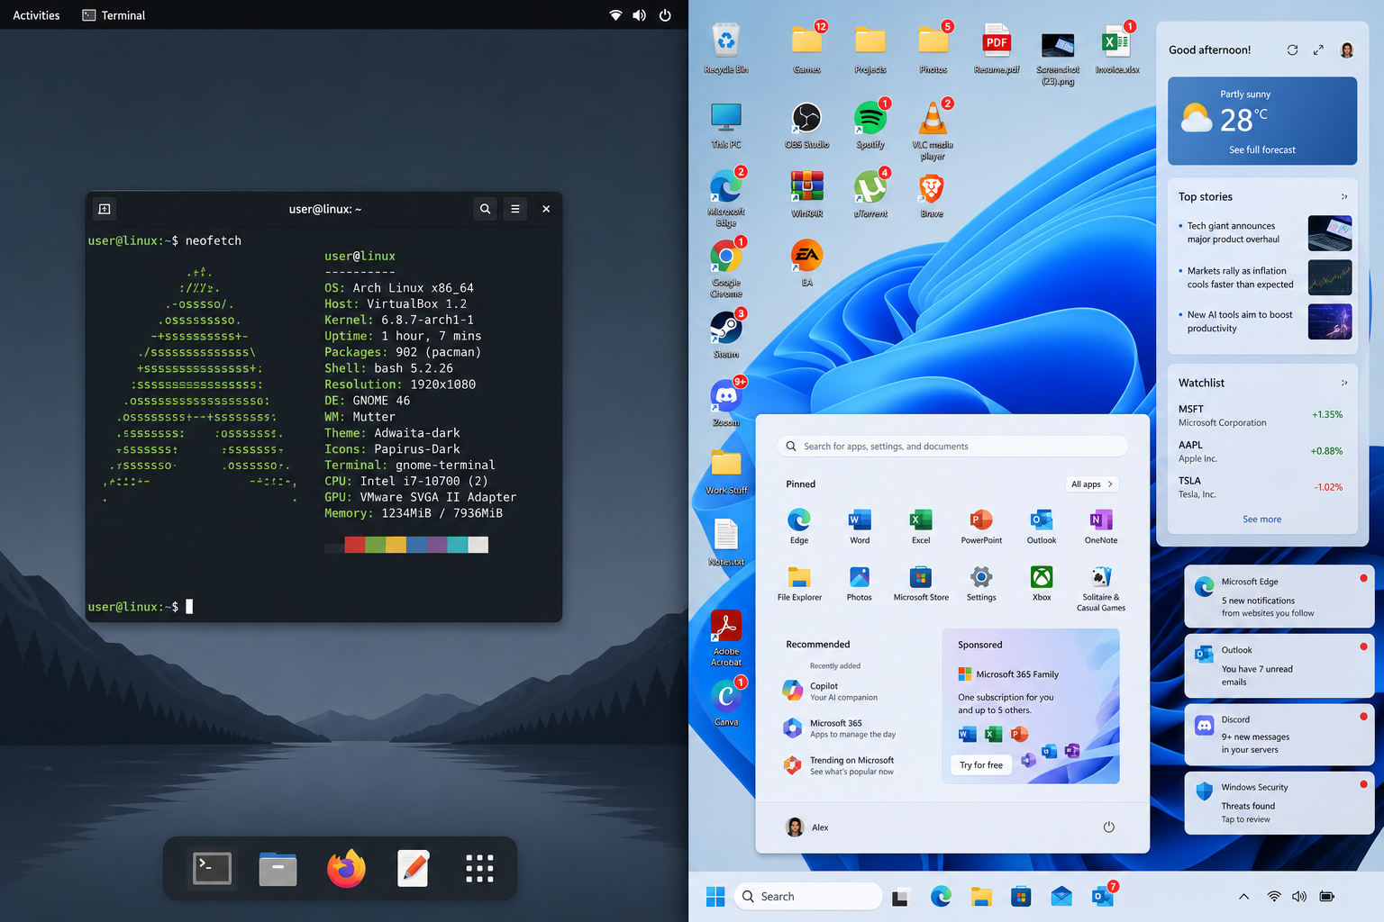
Task: Open VLC media player desktop icon
Action: (x=933, y=131)
